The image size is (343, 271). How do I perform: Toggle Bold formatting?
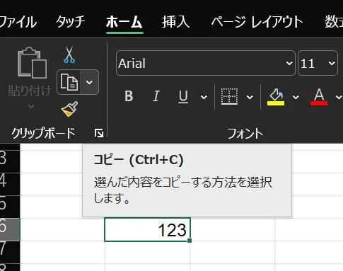pos(129,96)
